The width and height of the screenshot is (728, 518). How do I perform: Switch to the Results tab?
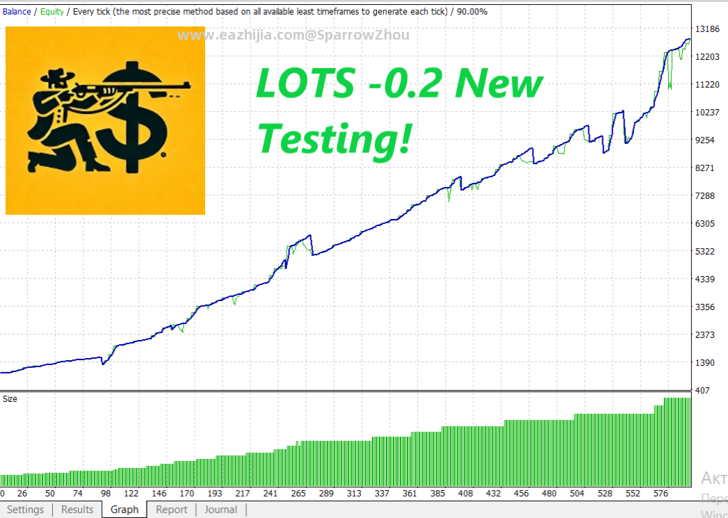[77, 509]
